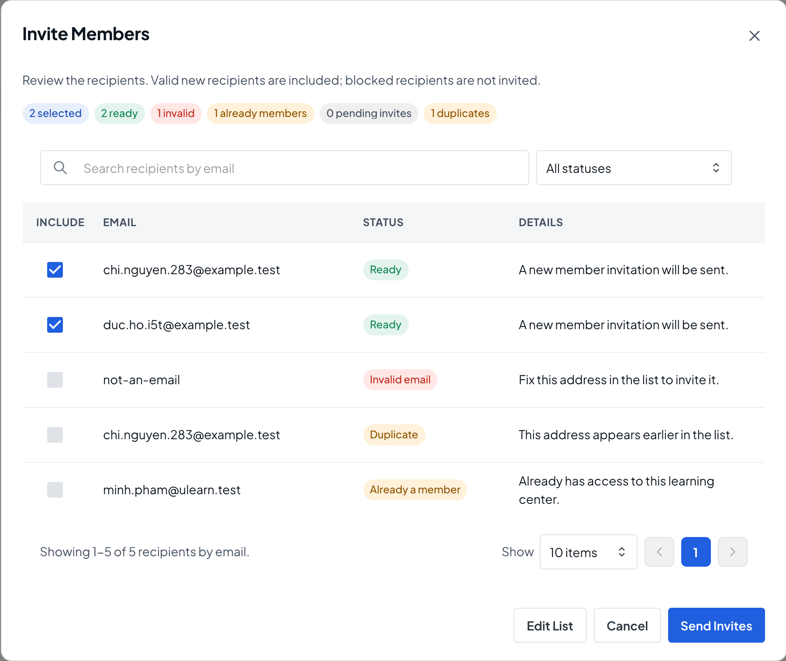Click the Duplicate status badge
This screenshot has height=661, width=786.
394,435
